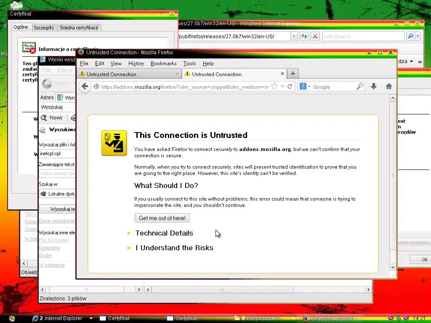431x323 pixels.
Task: Go back with Firefox back arrow
Action: click(x=85, y=87)
